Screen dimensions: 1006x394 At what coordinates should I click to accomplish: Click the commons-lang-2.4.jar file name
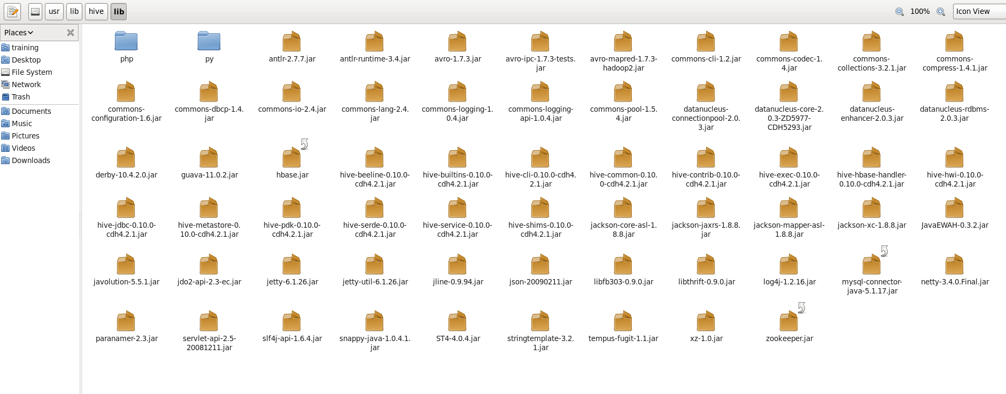point(375,113)
